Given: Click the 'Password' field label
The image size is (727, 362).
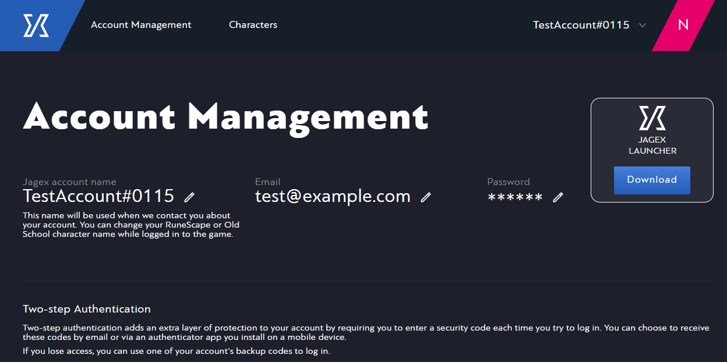Looking at the screenshot, I should tap(509, 182).
